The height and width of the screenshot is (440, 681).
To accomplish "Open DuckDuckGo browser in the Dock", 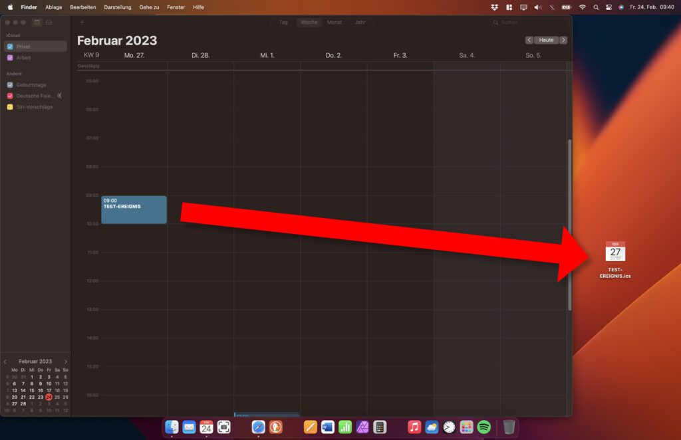I will click(x=276, y=427).
